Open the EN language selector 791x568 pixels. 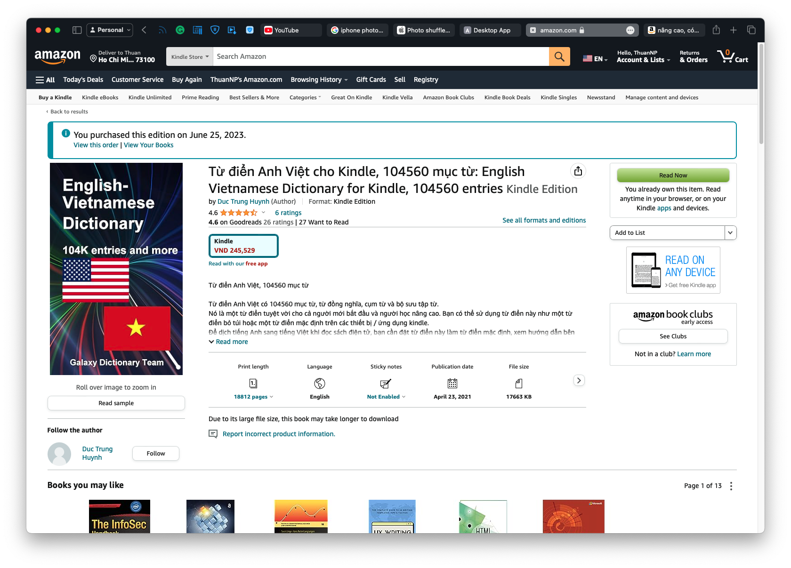pyautogui.click(x=596, y=59)
